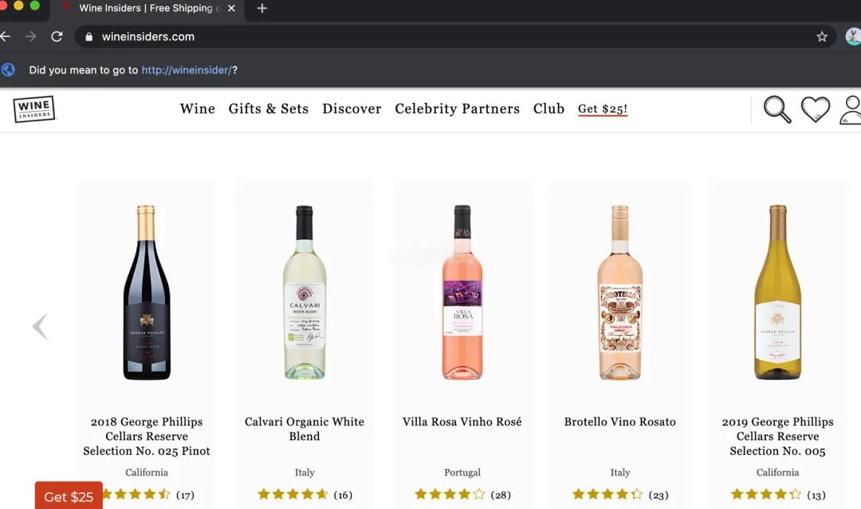861x509 pixels.
Task: Open the 2019 George Phillips bottle image
Action: pyautogui.click(x=777, y=293)
